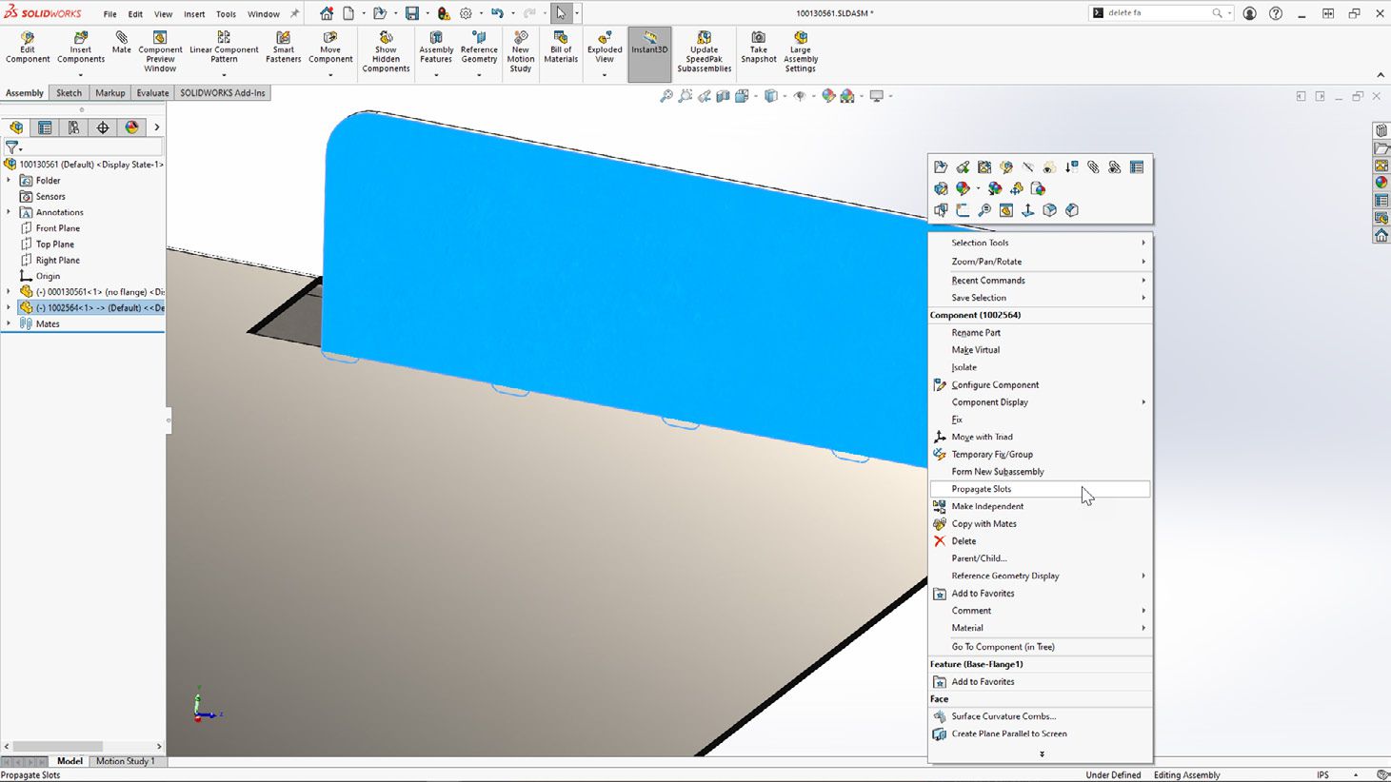Toggle the Instant3D button off
Viewport: 1391px width, 782px height.
(x=649, y=48)
